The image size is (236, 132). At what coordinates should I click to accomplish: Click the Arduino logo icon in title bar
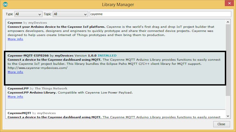point(5,4)
